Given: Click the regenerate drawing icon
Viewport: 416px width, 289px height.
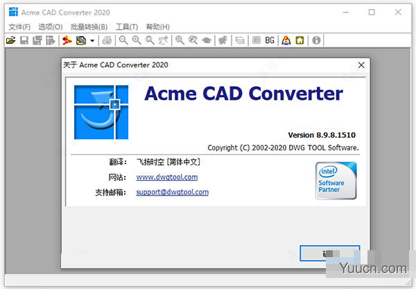Looking at the screenshot, I should coord(223,40).
